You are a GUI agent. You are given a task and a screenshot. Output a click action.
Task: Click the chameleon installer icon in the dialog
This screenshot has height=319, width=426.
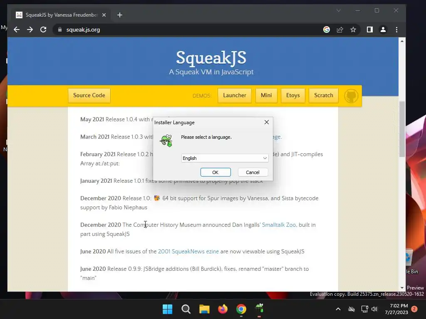[166, 140]
